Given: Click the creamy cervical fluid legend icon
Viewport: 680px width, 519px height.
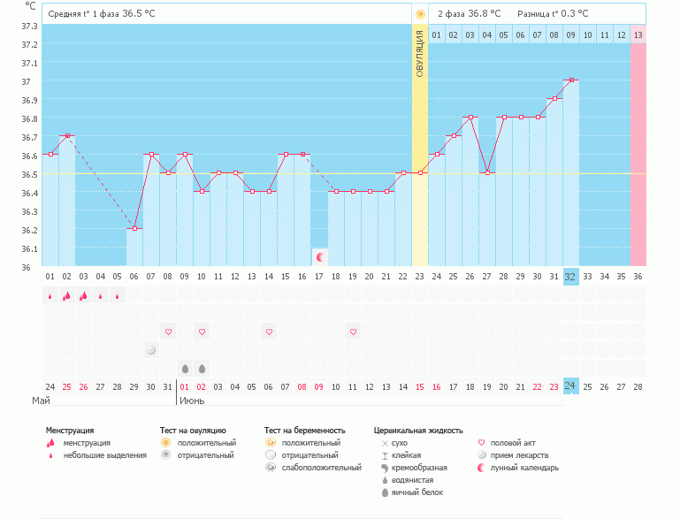Looking at the screenshot, I should pyautogui.click(x=385, y=467).
